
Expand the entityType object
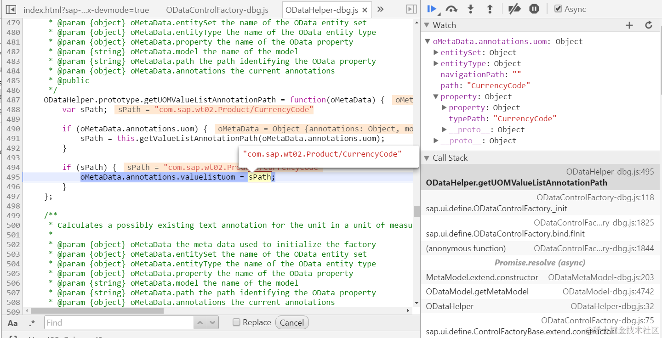(x=436, y=63)
